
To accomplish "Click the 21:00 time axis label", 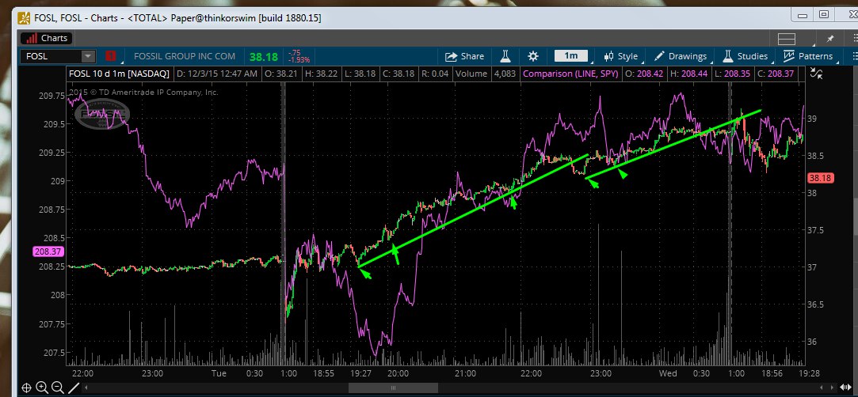I will point(464,373).
